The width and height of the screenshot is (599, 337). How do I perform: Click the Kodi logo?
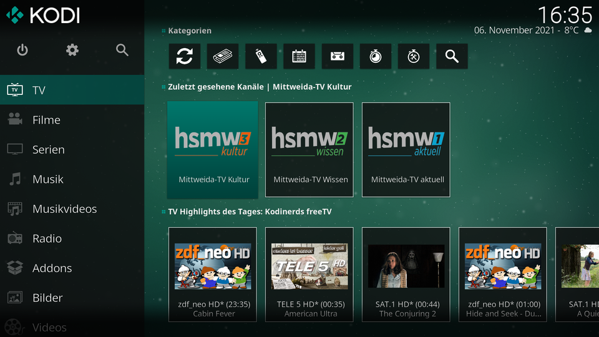click(x=43, y=15)
